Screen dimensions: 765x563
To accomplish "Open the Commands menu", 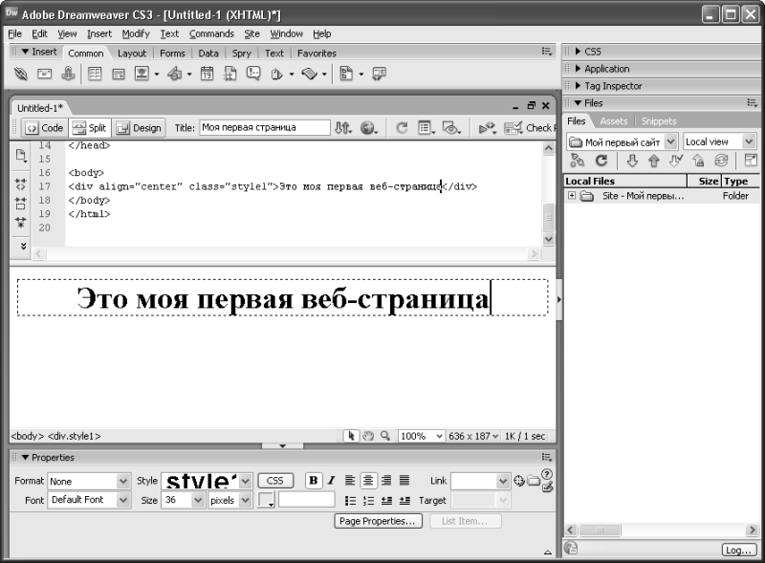I will point(211,33).
